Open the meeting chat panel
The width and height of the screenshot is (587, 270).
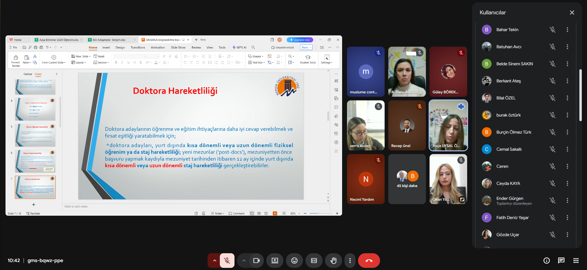(561, 261)
